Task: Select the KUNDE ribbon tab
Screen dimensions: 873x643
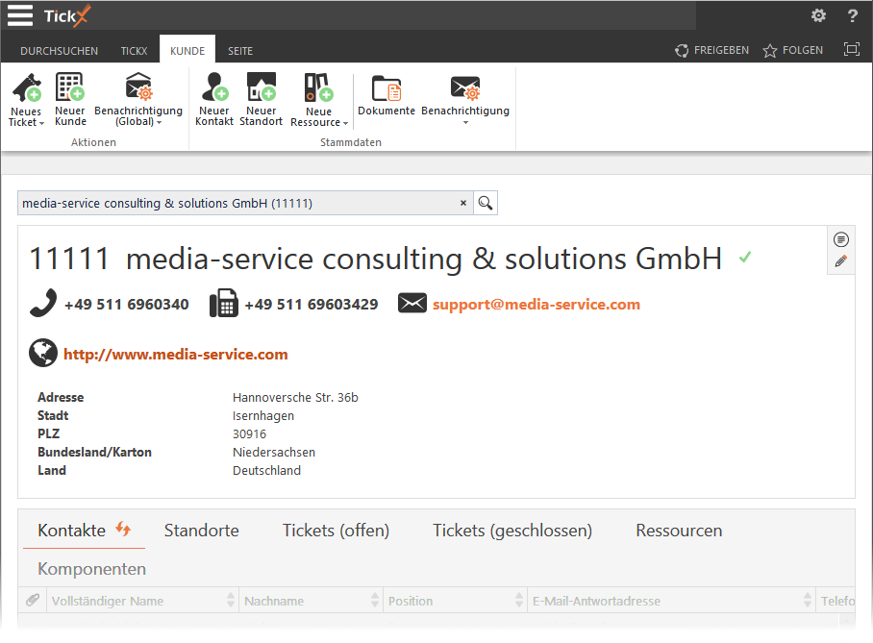Action: [x=187, y=51]
